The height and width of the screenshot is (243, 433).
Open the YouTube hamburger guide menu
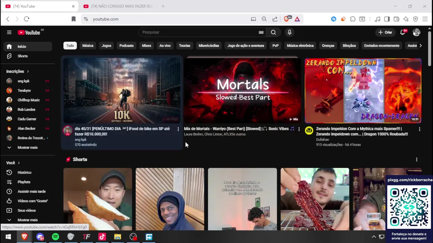tap(9, 32)
